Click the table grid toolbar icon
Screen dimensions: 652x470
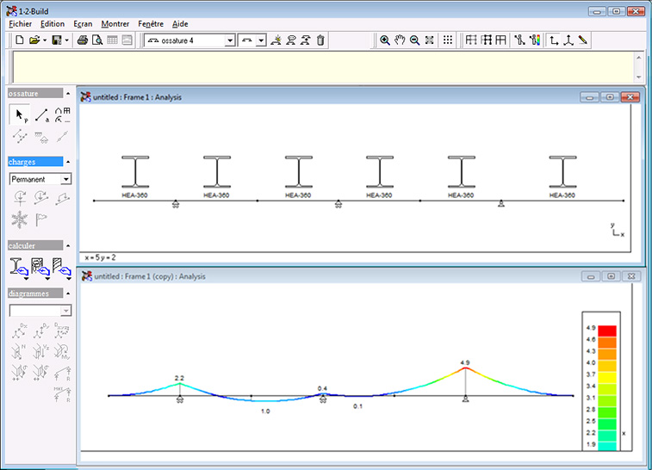112,40
